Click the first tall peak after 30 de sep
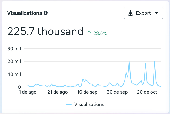 (x=129, y=62)
